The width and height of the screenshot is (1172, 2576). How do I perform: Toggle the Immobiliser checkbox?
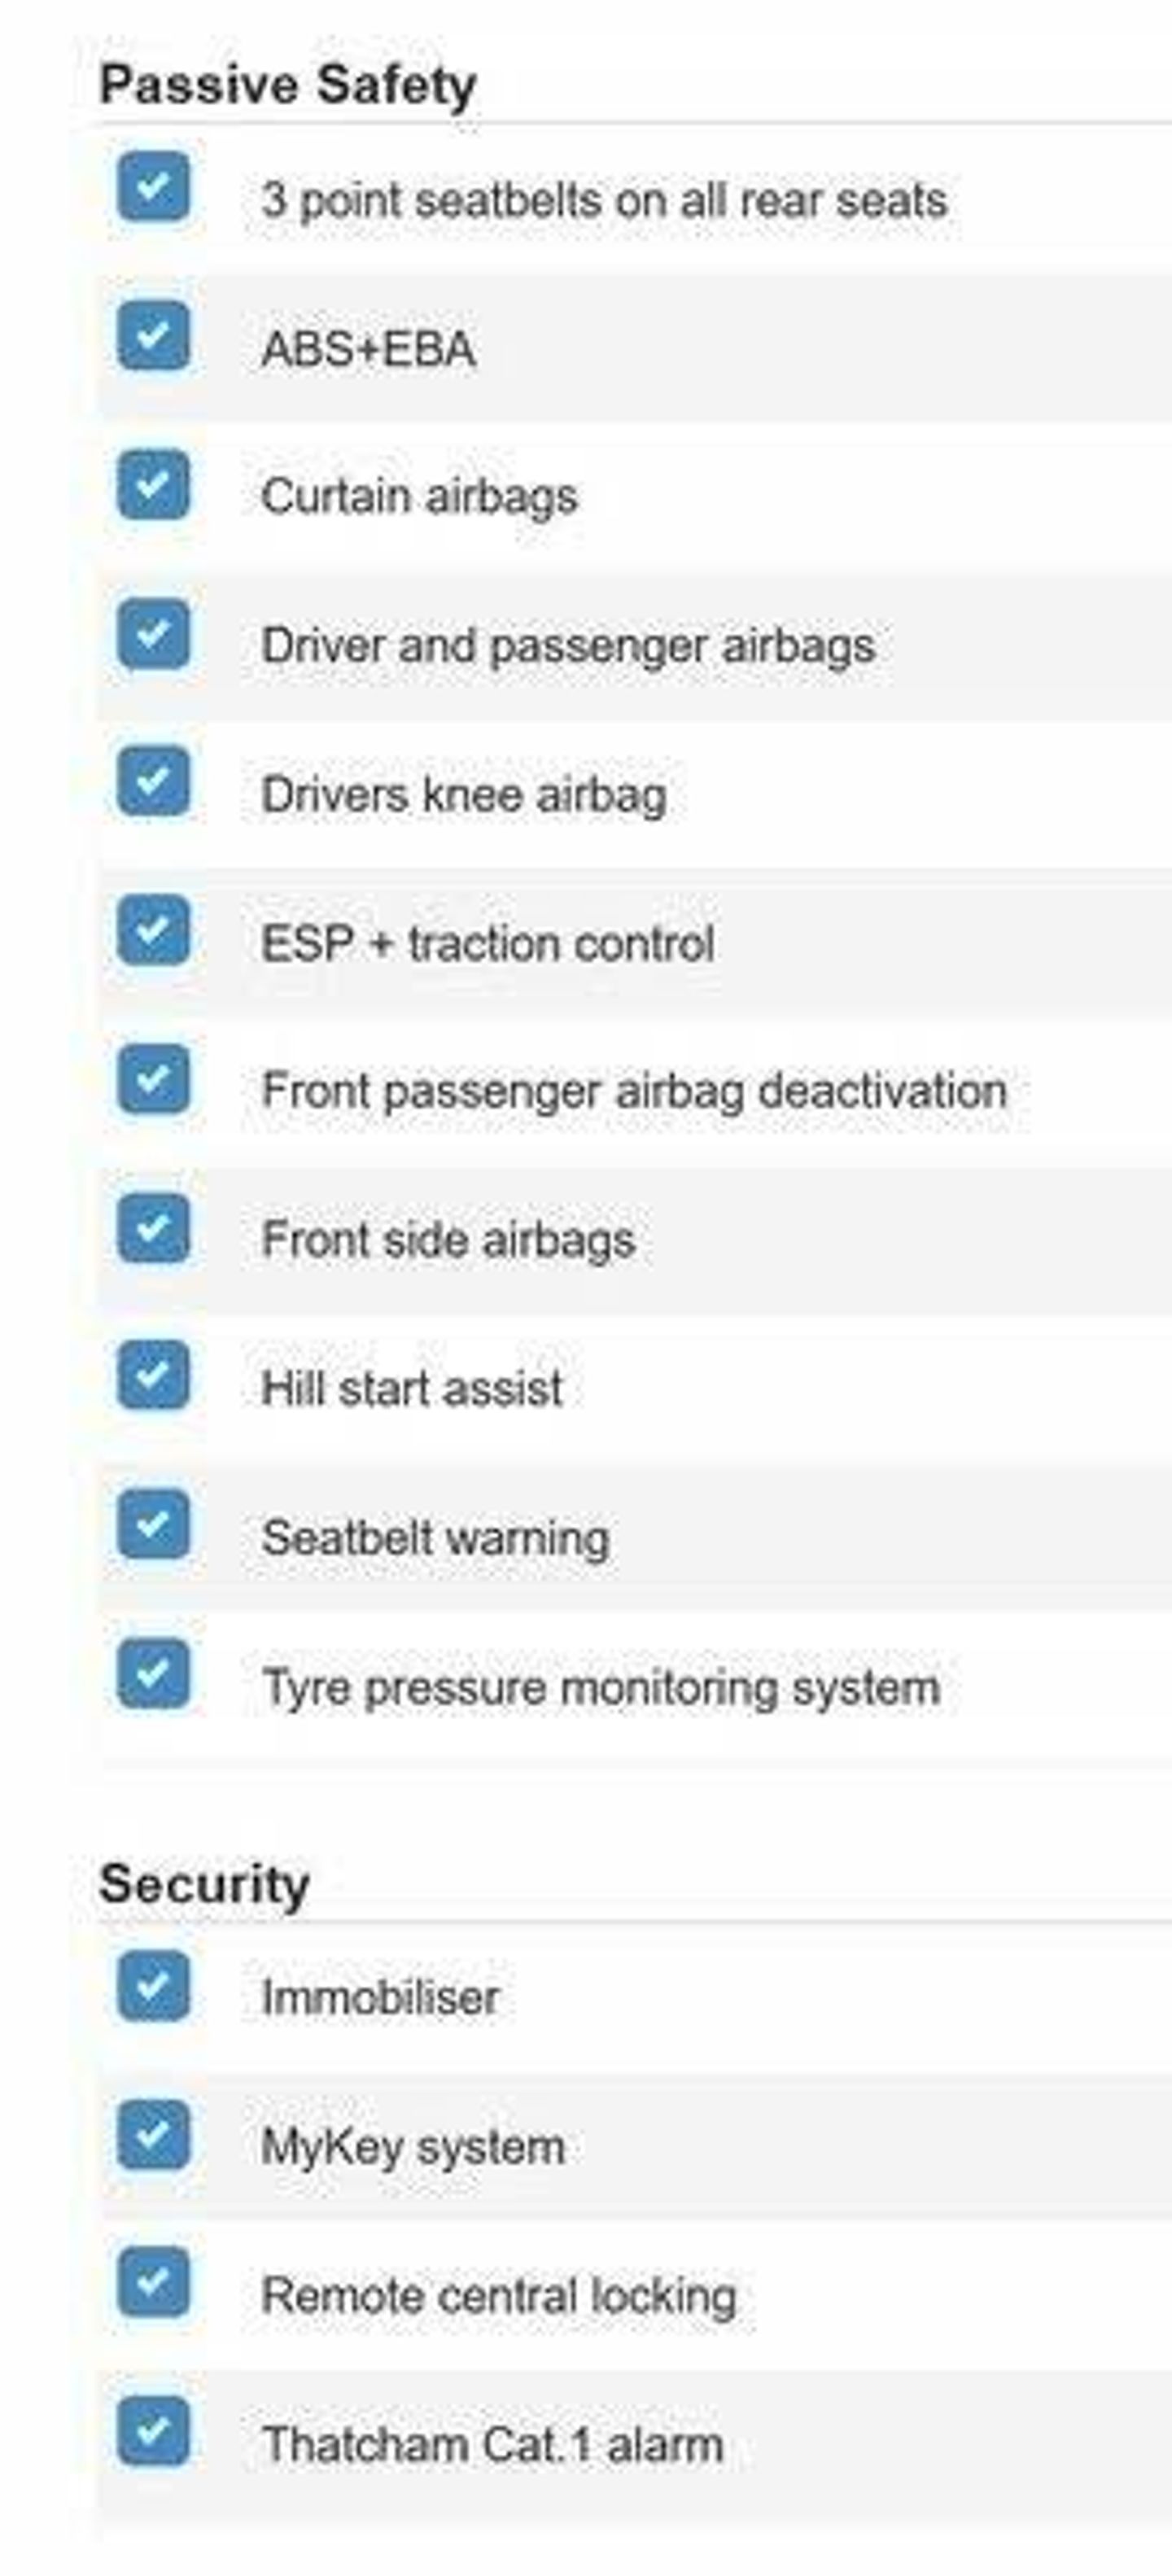coord(153,1986)
